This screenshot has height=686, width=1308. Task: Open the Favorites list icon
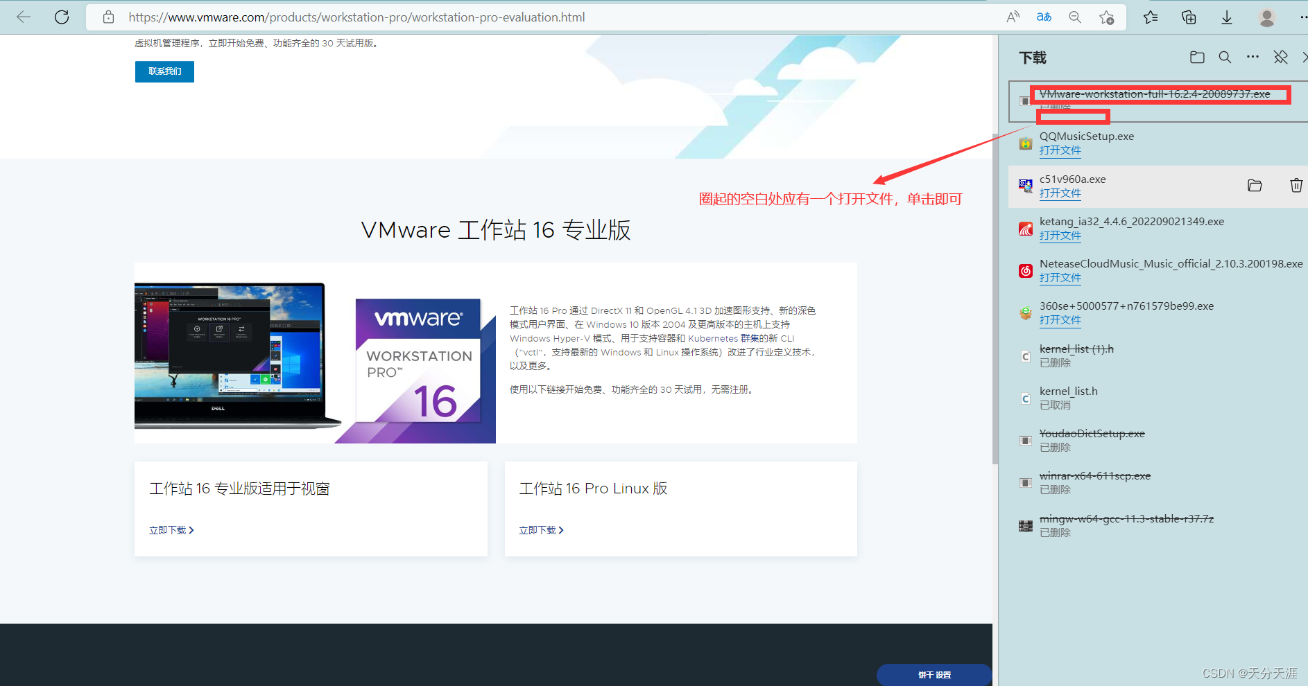tap(1151, 17)
